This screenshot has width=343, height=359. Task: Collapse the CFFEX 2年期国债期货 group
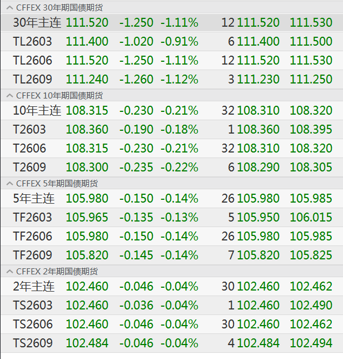pos(8,271)
